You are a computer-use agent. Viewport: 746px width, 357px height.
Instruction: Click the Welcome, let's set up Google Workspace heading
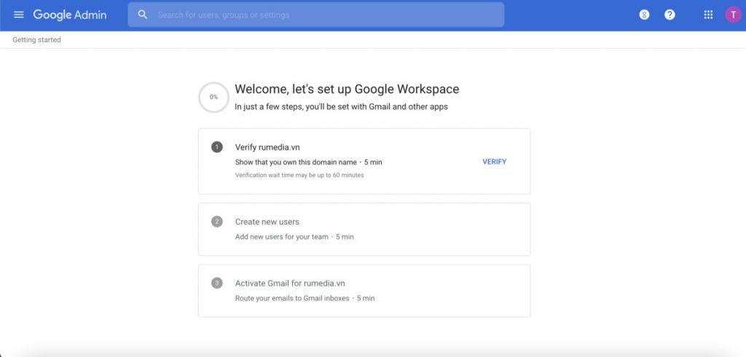click(x=347, y=89)
